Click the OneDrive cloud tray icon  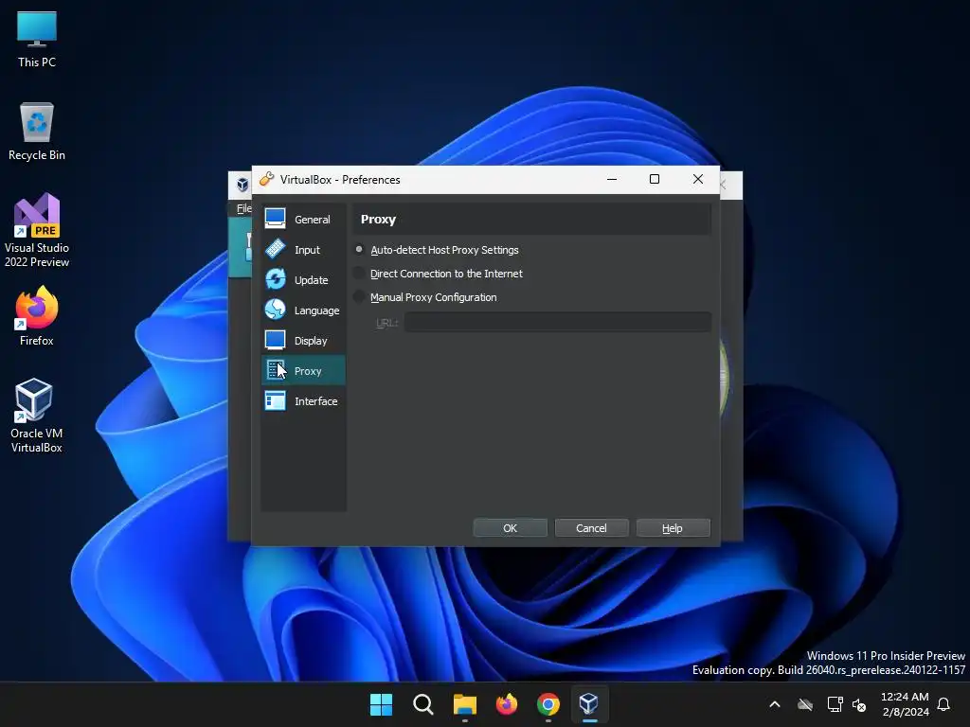[x=805, y=704]
